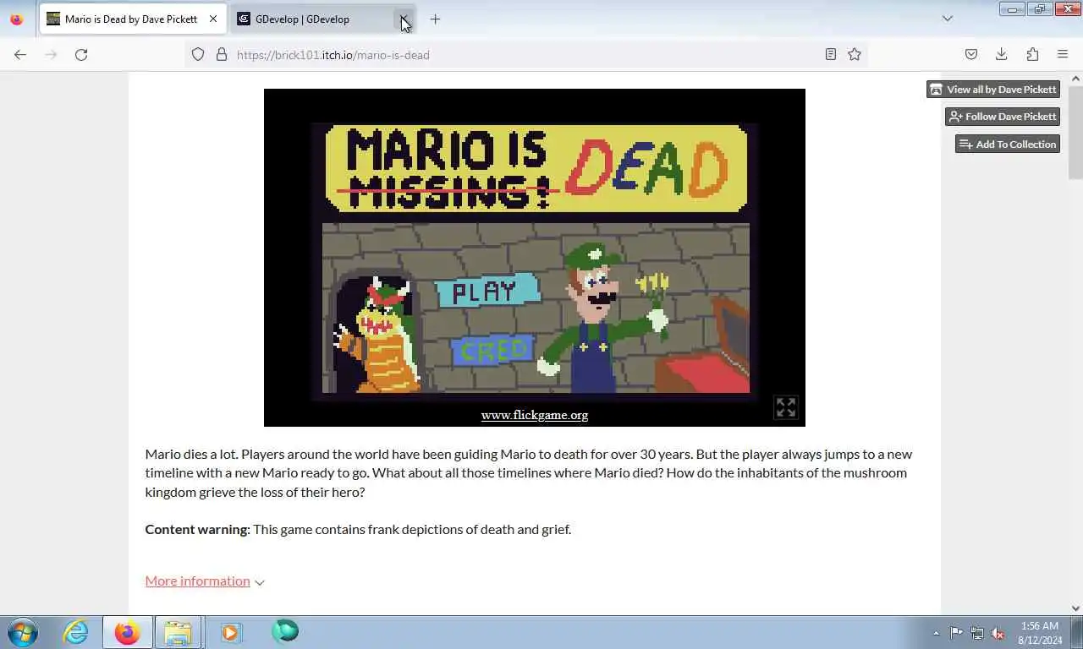Click Follow Dave Pickett button
The width and height of the screenshot is (1083, 649).
(x=1003, y=117)
